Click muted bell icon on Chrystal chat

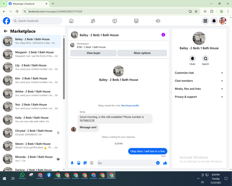pyautogui.click(x=58, y=133)
